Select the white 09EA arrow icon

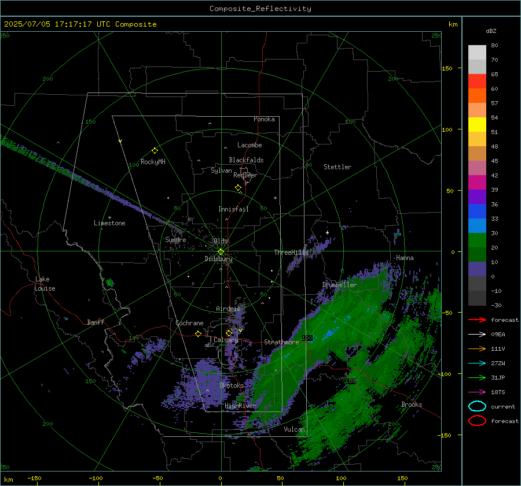477,334
